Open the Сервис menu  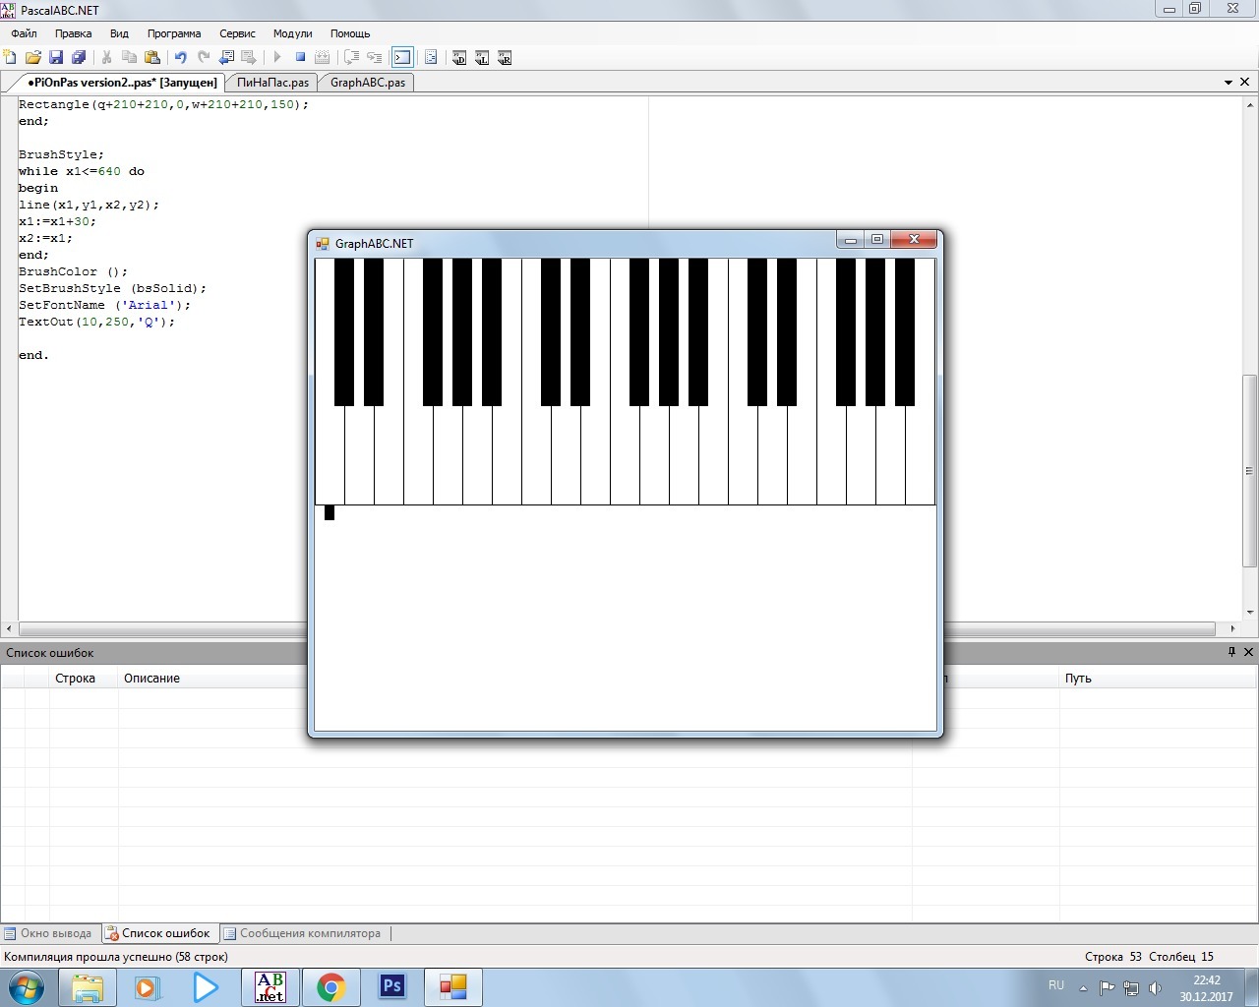tap(237, 33)
